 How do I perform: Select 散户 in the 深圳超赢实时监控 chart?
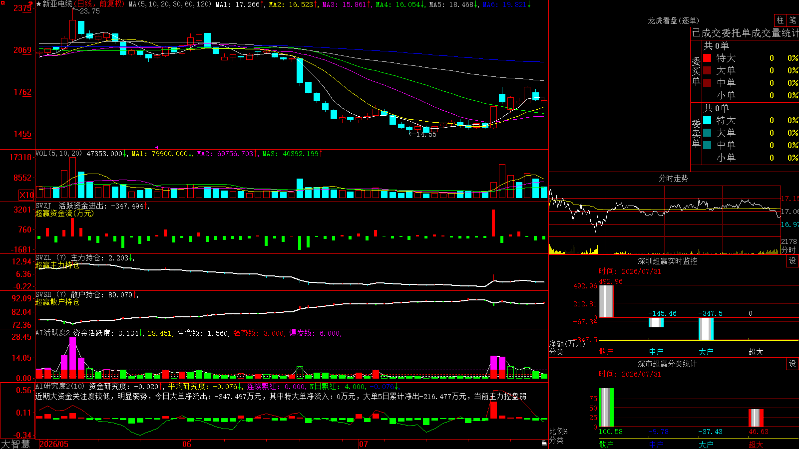[x=606, y=352]
